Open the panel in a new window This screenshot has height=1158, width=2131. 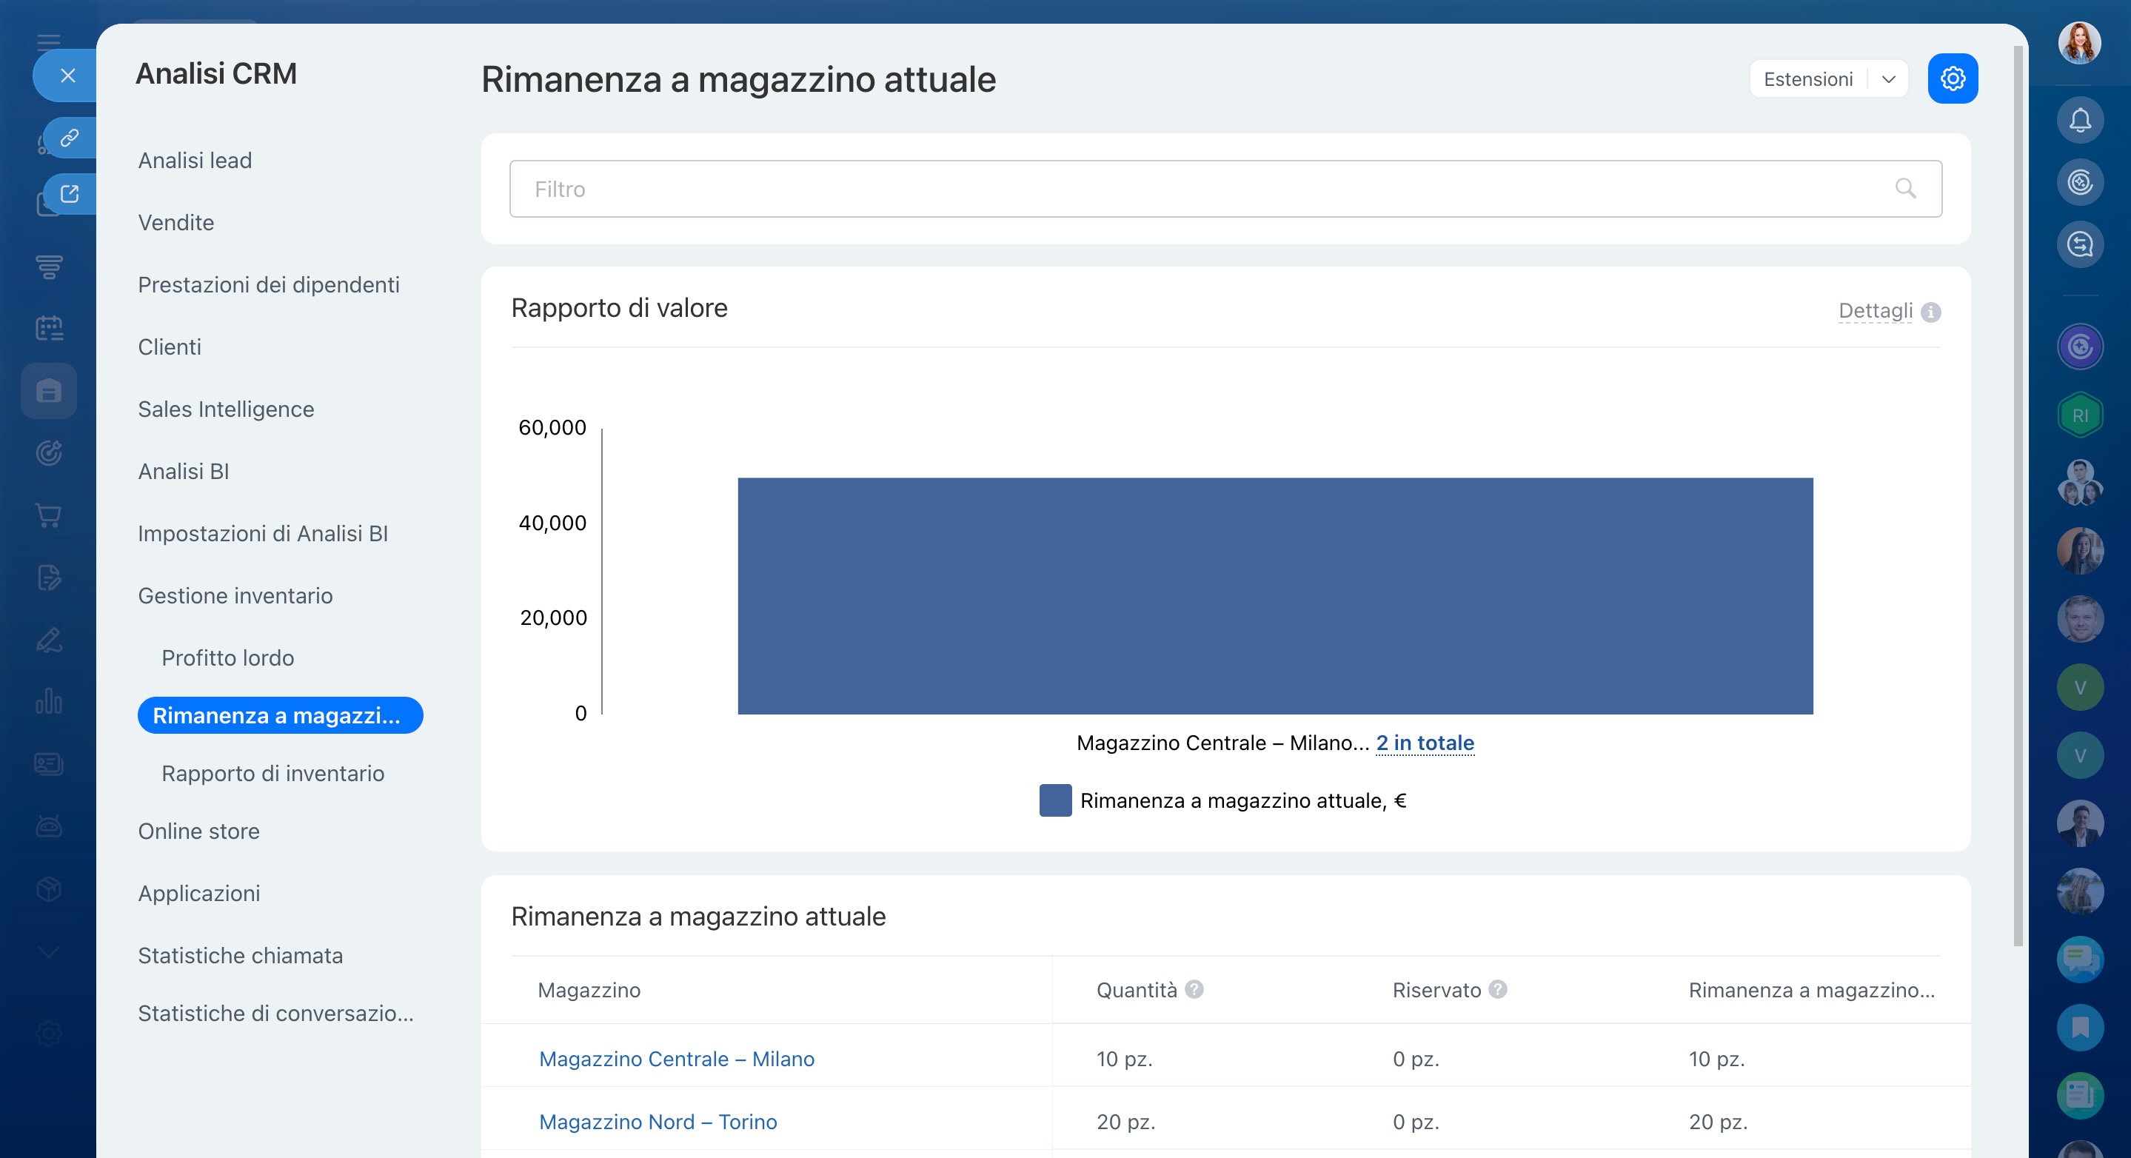click(x=70, y=195)
